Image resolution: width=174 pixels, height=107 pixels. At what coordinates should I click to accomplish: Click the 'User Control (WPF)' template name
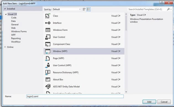point(62,66)
